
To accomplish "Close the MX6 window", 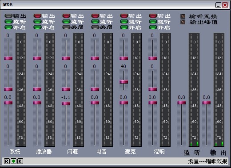I will coord(225,5).
